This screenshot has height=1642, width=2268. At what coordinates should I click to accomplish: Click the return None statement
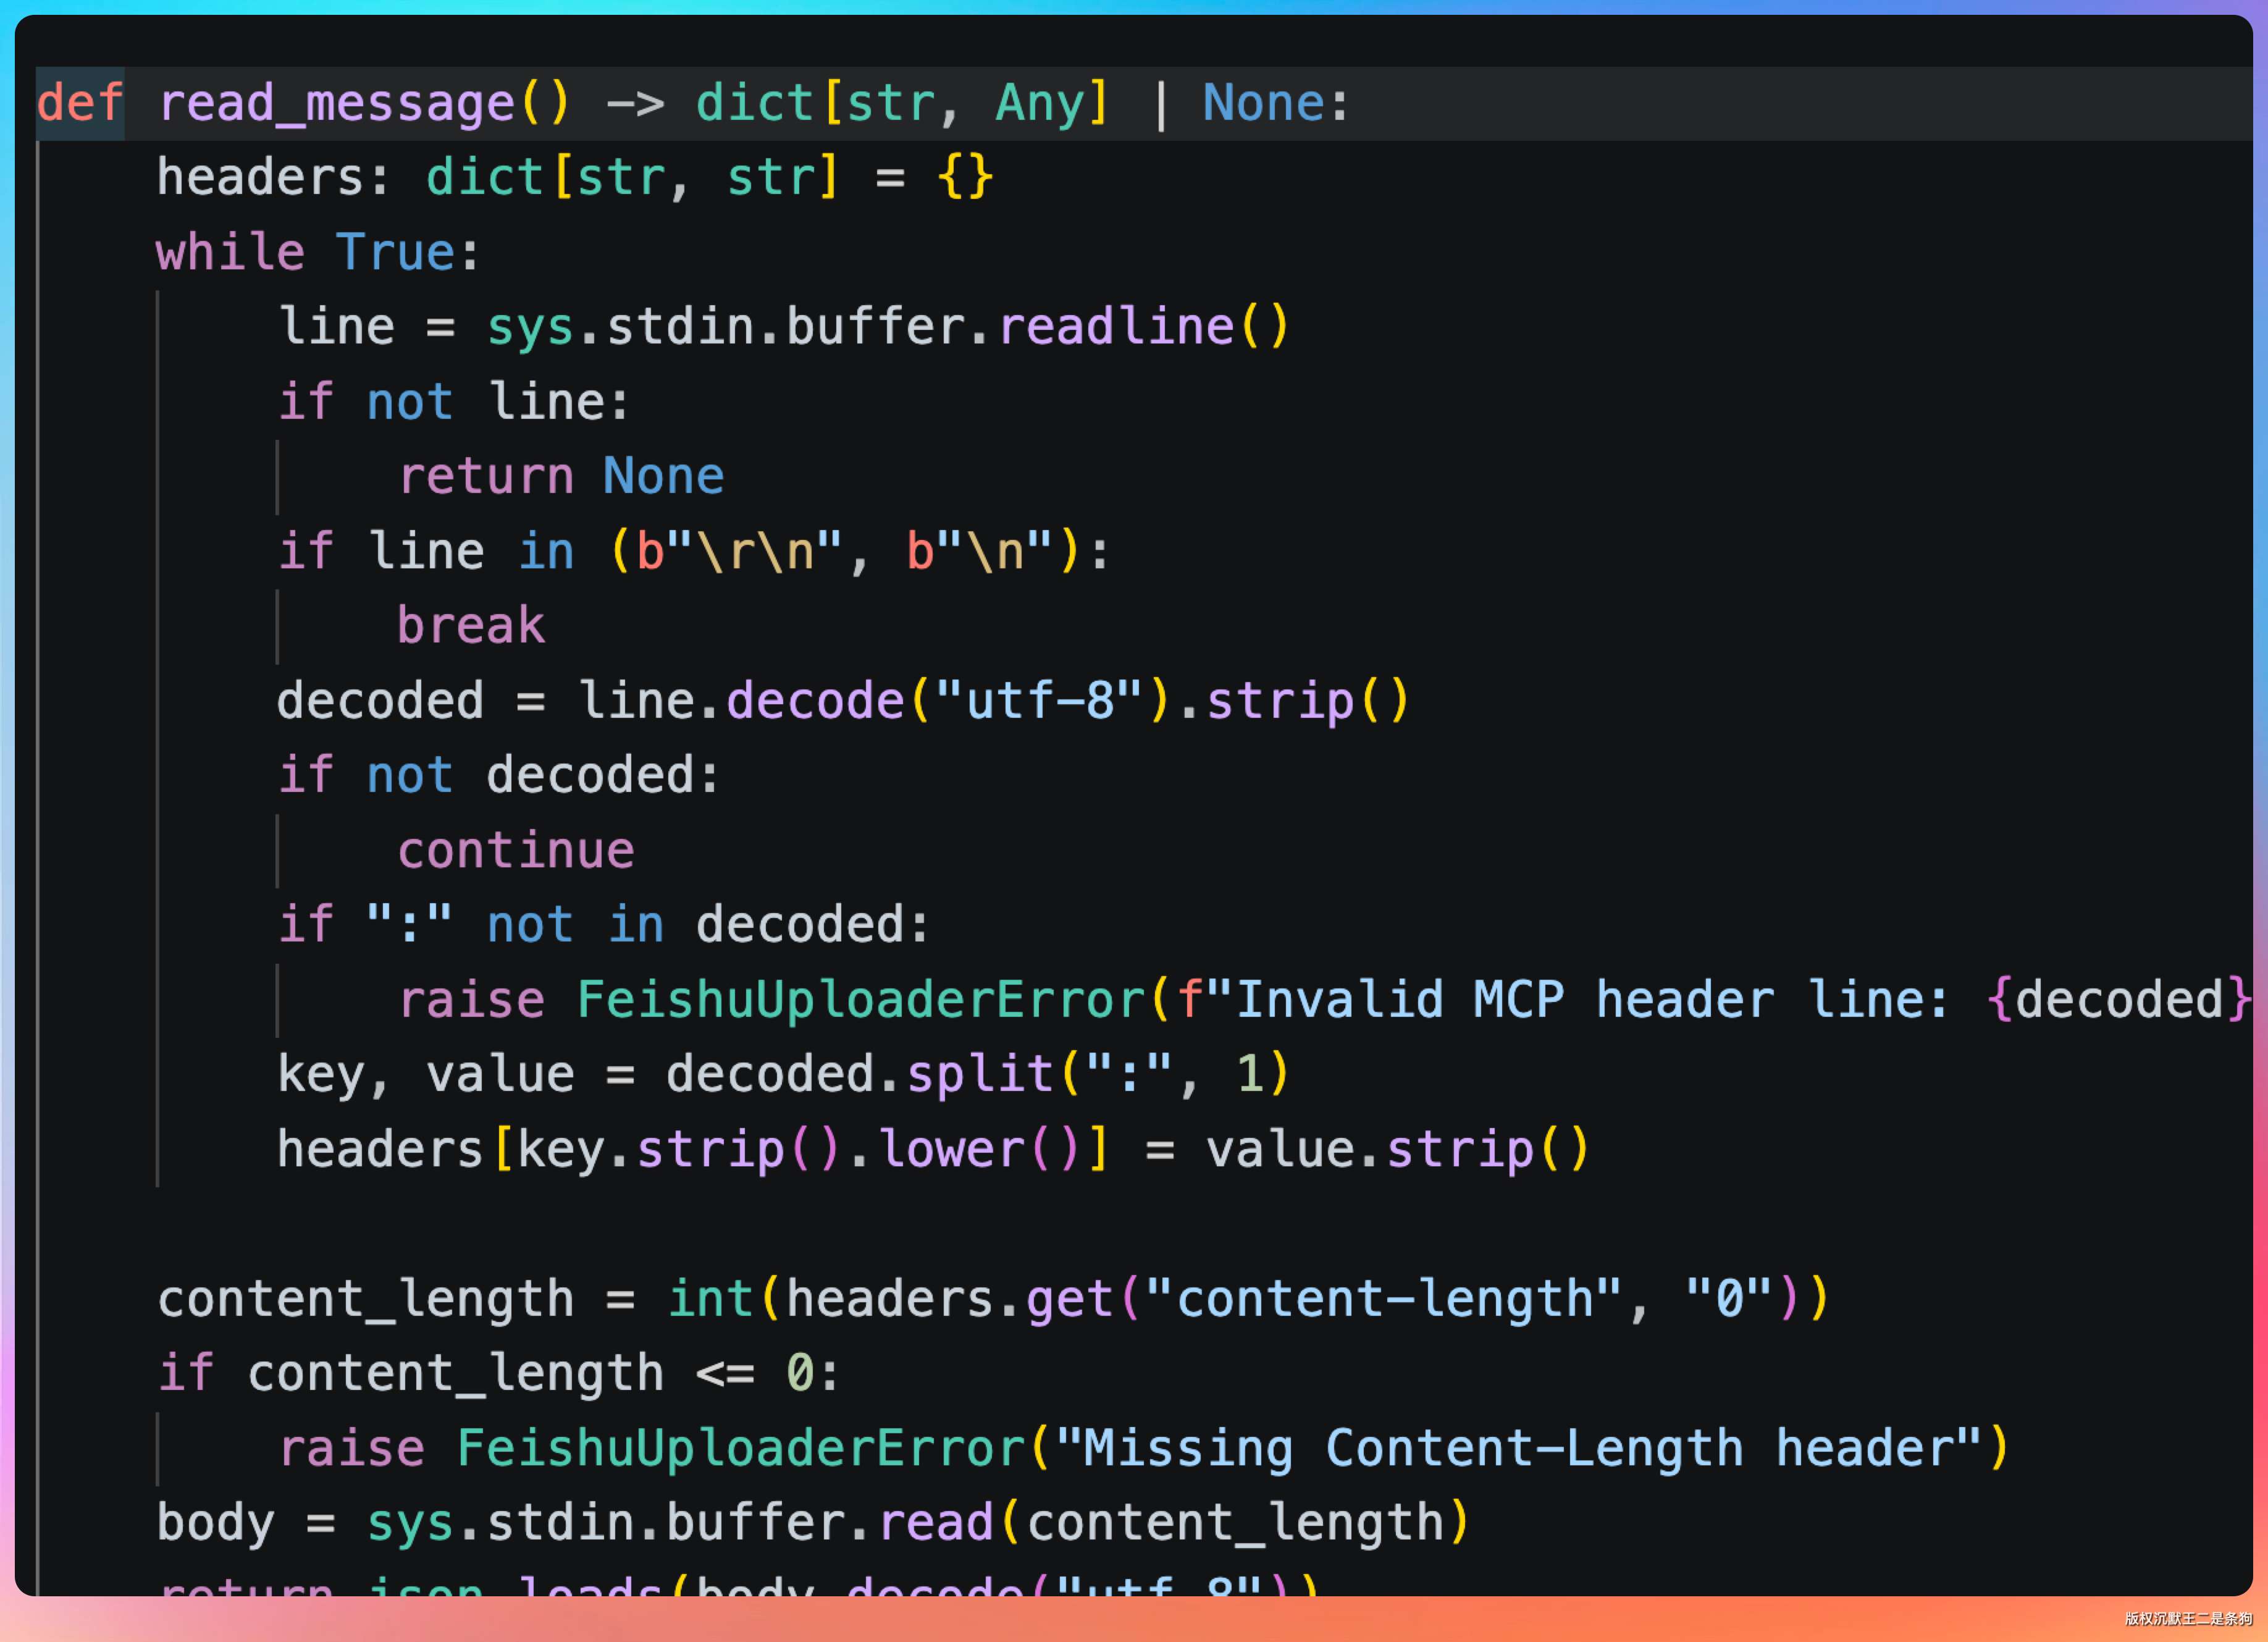coord(560,476)
